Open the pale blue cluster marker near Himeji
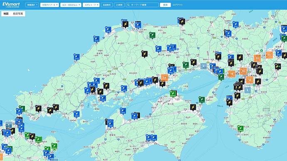The height and width of the screenshot is (161, 287). [203, 66]
